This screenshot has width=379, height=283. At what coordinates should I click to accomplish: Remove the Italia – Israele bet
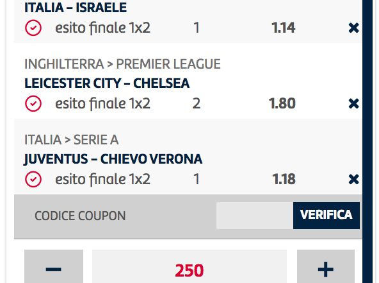click(x=353, y=28)
